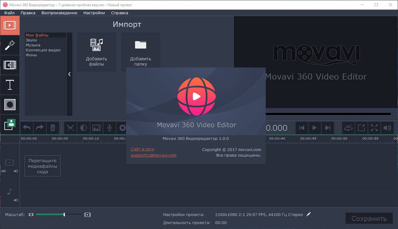The image size is (398, 229).
Task: Click the picture icon in the toolbar
Action: [x=97, y=128]
